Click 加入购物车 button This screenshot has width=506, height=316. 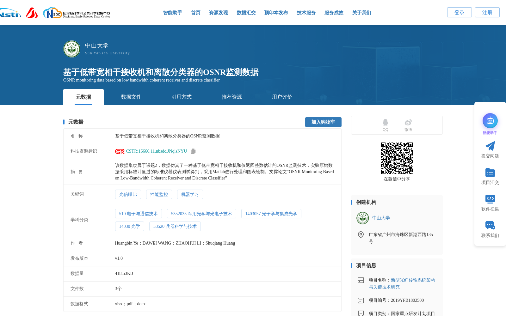point(323,122)
